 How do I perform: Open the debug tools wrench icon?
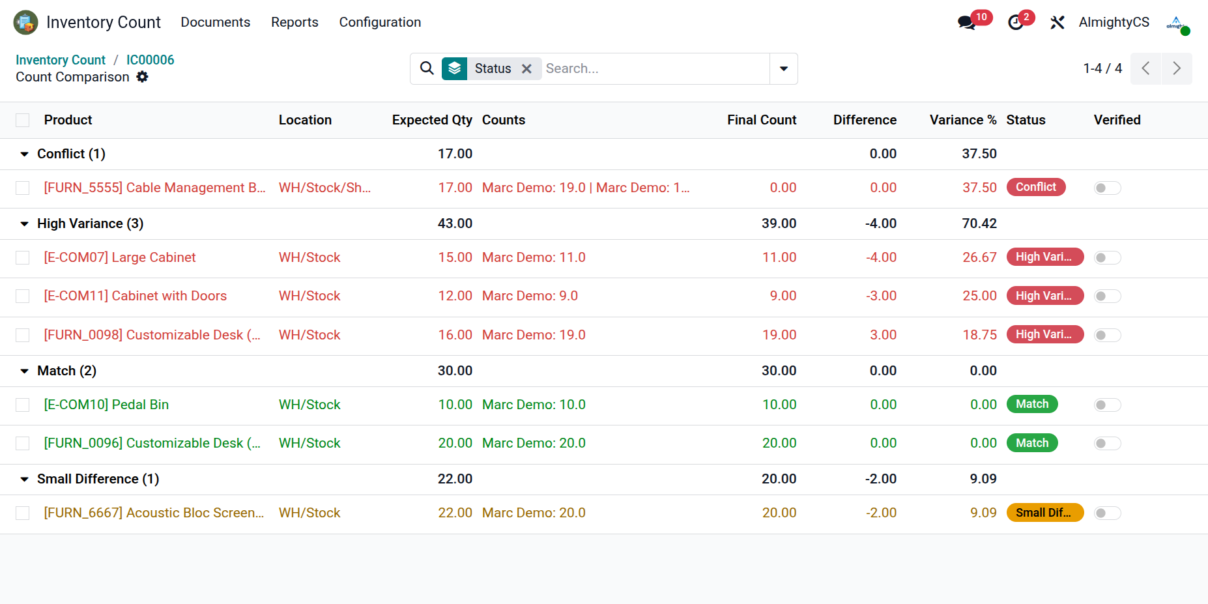(x=1057, y=23)
